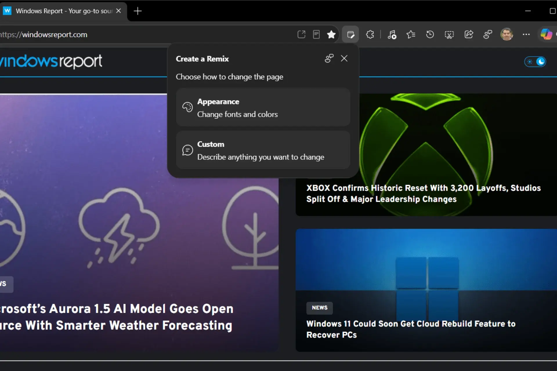Open the immersive reader icon
Screen dimensions: 557x371
[316, 34]
